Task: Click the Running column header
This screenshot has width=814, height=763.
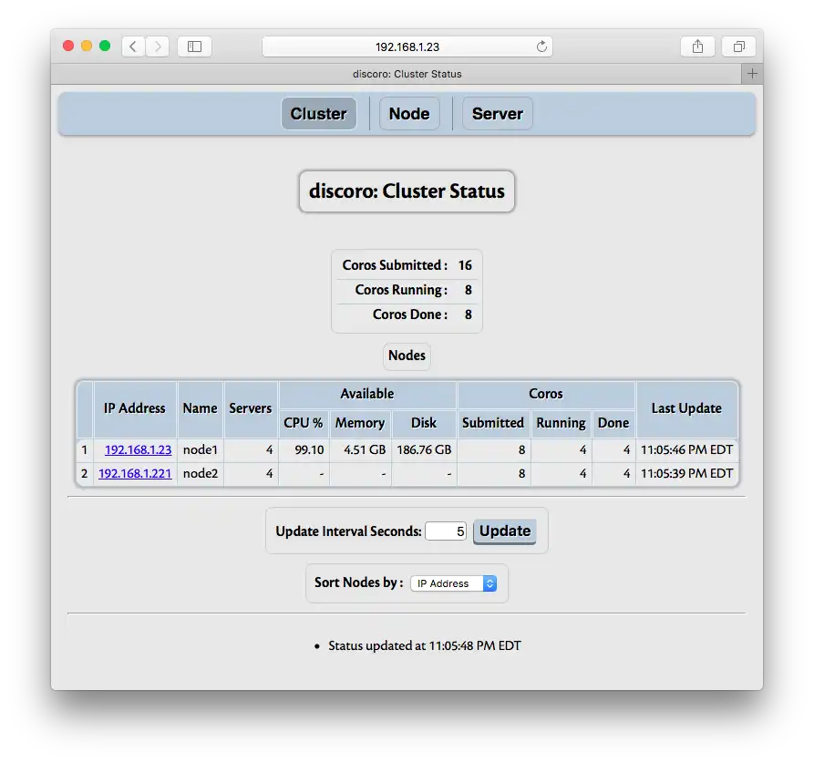Action: click(561, 423)
